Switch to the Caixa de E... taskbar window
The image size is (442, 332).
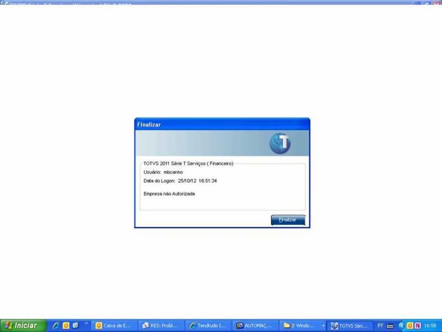[114, 326]
